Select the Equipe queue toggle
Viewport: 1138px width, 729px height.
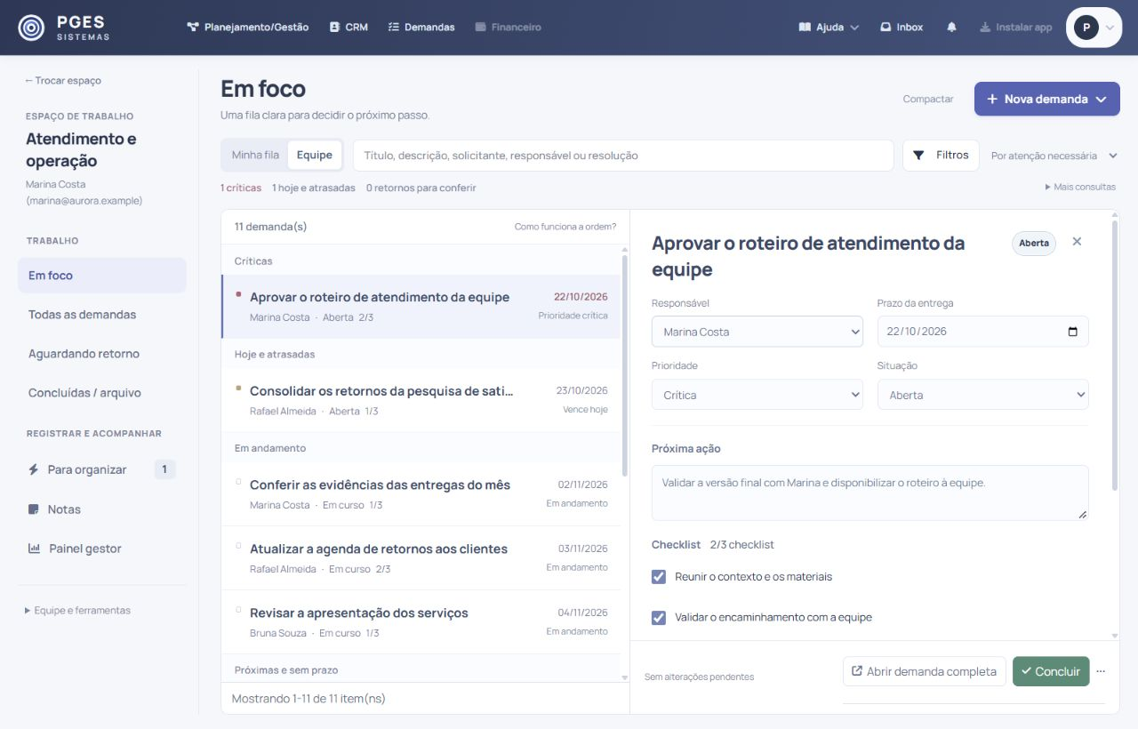pos(315,155)
